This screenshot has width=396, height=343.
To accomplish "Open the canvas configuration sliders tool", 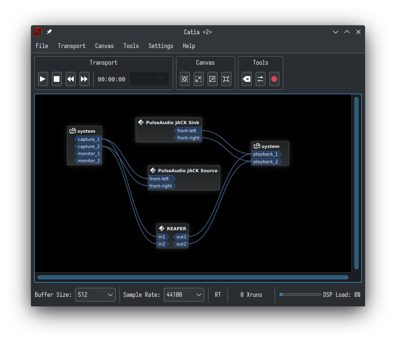I will click(x=260, y=79).
